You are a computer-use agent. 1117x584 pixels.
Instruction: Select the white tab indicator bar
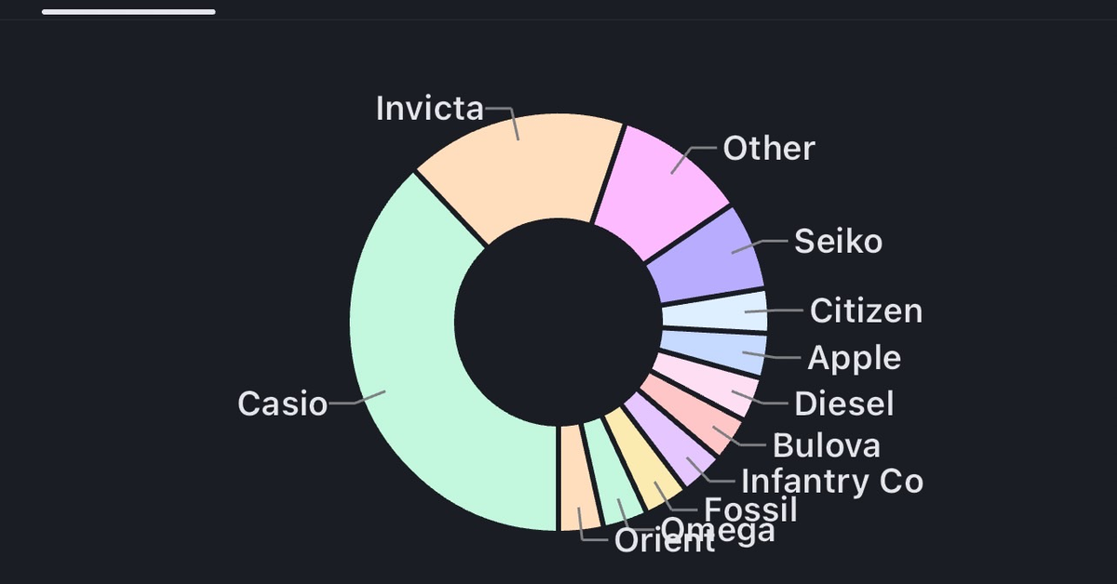click(x=128, y=11)
